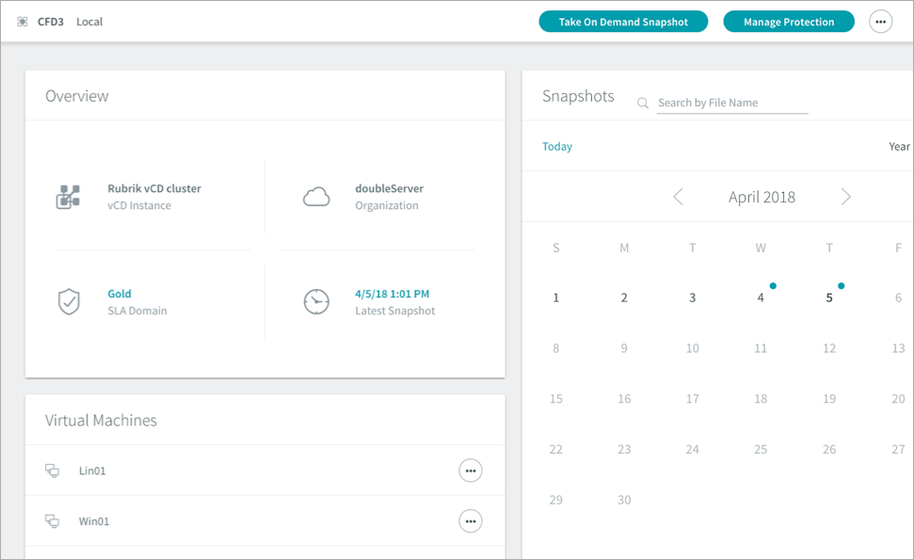Viewport: 914px width, 560px height.
Task: Click the Search by File Name field
Action: [x=732, y=104]
